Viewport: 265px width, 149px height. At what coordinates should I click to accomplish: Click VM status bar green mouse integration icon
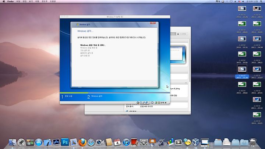tap(156, 103)
